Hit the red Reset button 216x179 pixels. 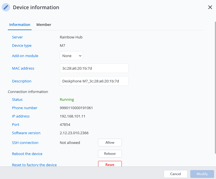pos(110,164)
